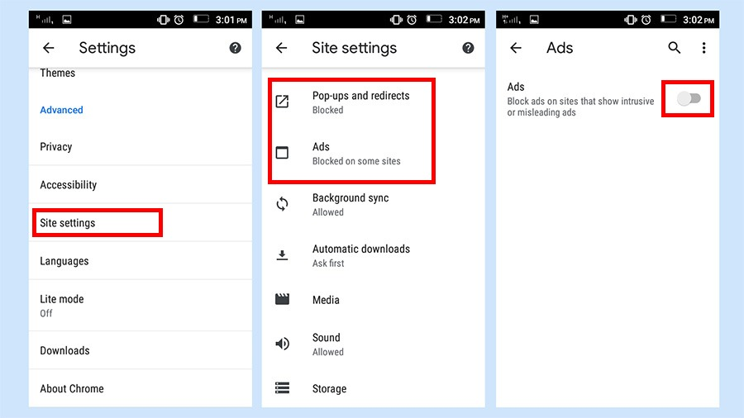
Task: Open help icon on Settings screen
Action: 235,48
